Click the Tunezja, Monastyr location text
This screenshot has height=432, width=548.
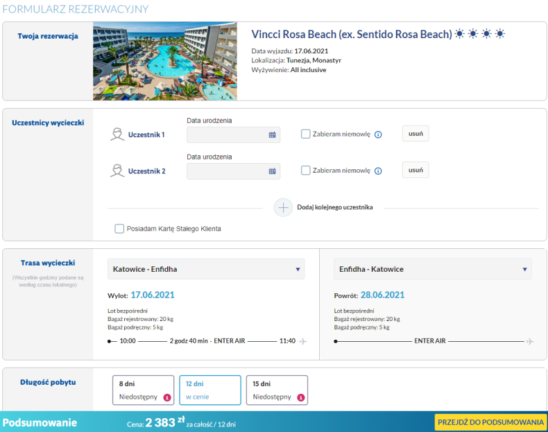pos(314,60)
